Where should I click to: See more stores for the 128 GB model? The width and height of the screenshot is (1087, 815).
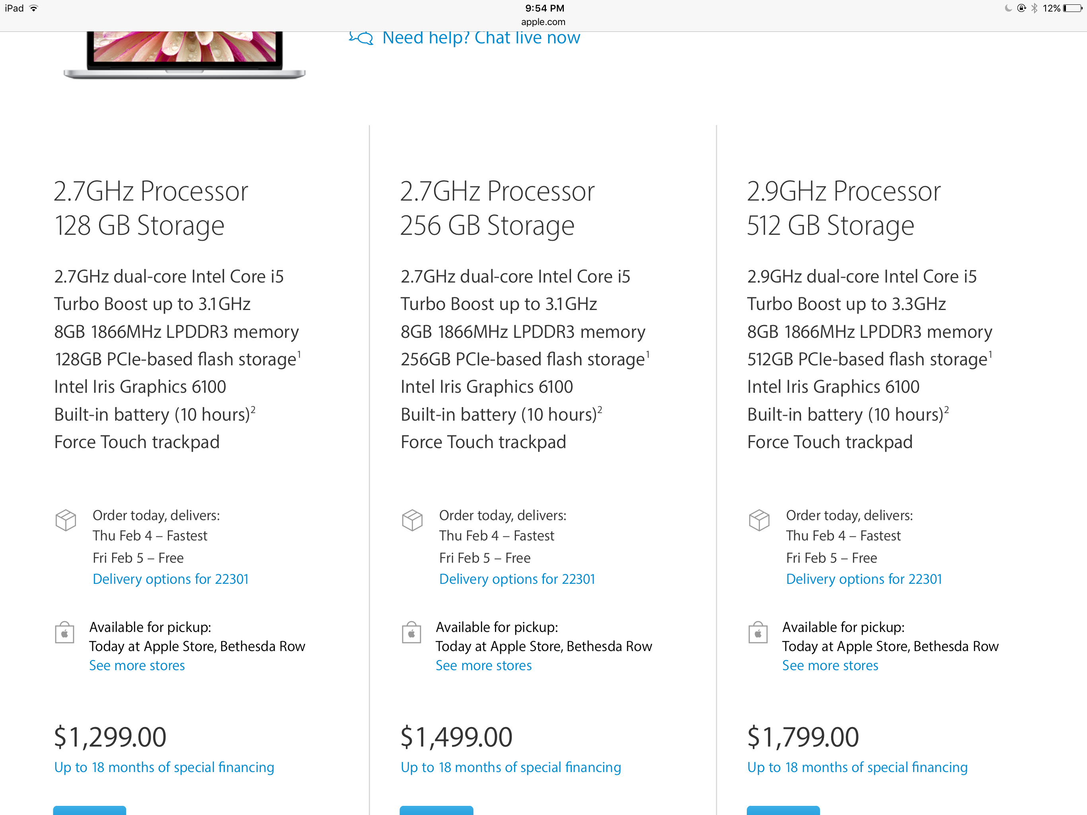pyautogui.click(x=137, y=665)
